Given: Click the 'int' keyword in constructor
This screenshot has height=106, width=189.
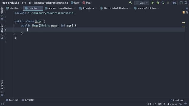Looking at the screenshot, I should 63,25.
